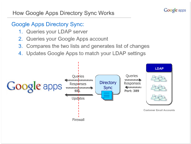Click the 'SSL' label

(x=77, y=91)
